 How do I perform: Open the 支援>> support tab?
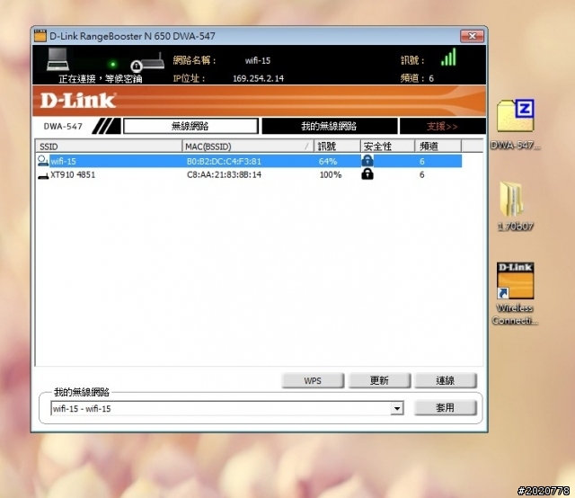(442, 126)
